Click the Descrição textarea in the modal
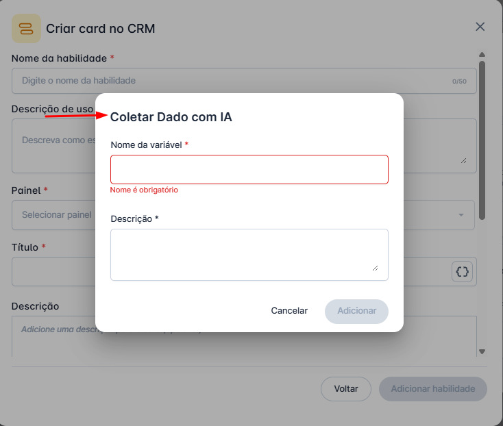Viewport: 503px width, 426px height. coord(249,254)
